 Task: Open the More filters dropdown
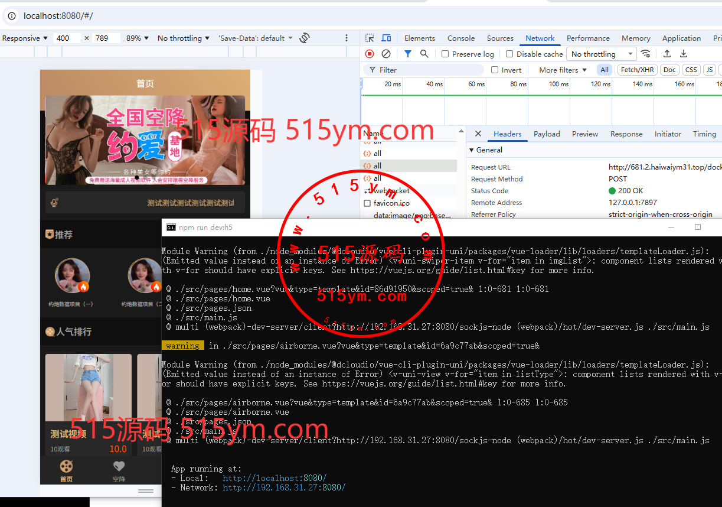point(563,70)
